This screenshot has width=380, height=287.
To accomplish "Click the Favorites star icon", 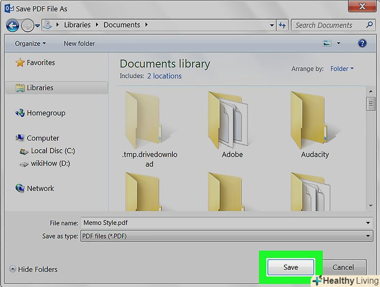I will coord(20,63).
